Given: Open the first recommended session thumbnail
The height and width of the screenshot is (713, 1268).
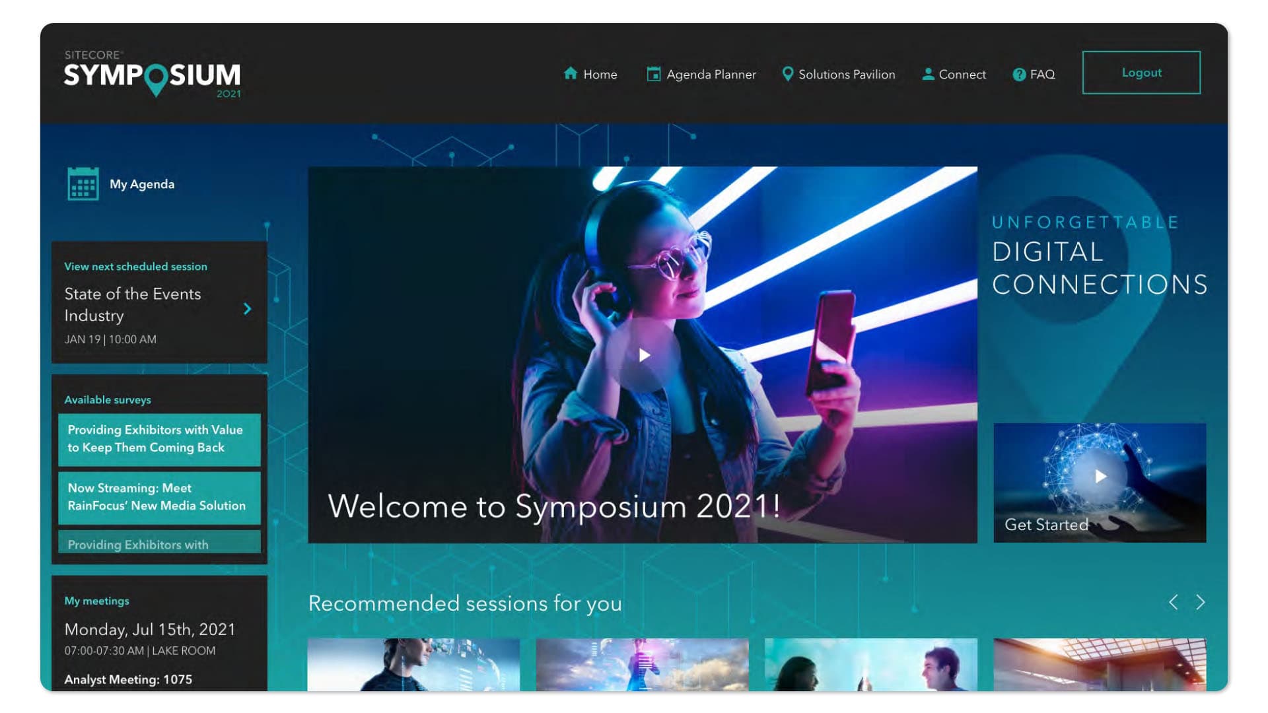Looking at the screenshot, I should 413,665.
